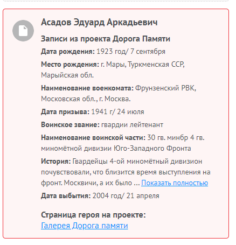This screenshot has width=236, height=245.
Task: Click the Наименование воинской части label
Action: point(93,137)
